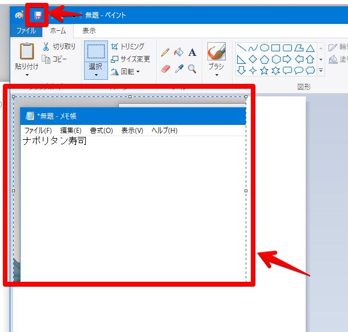Select the Pencil tool
This screenshot has width=348, height=332.
coord(165,52)
